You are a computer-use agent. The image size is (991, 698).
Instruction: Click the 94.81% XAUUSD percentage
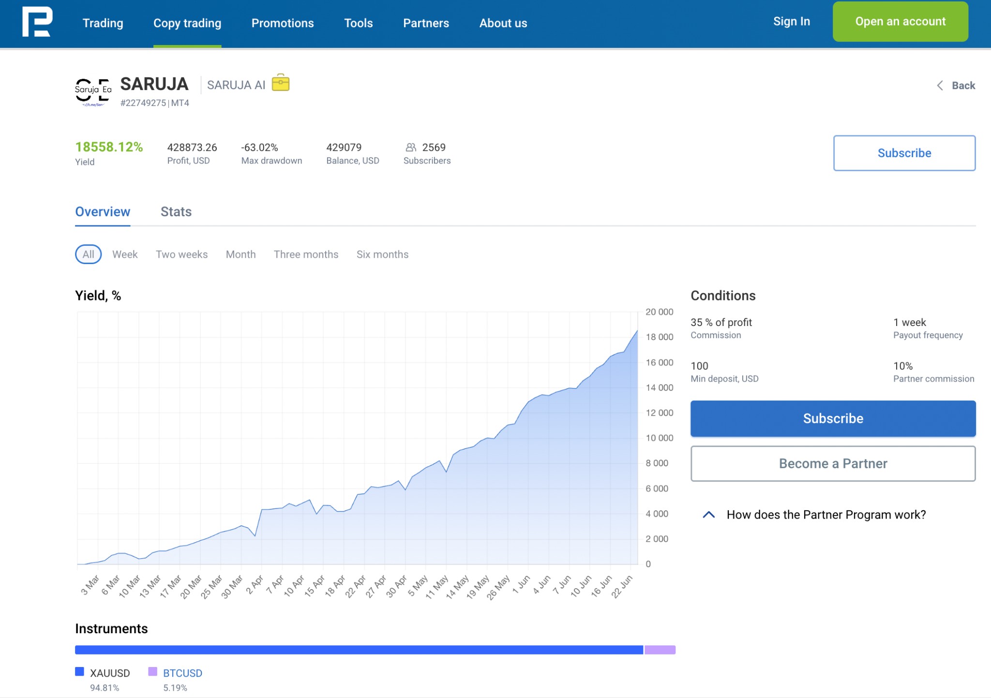point(105,688)
